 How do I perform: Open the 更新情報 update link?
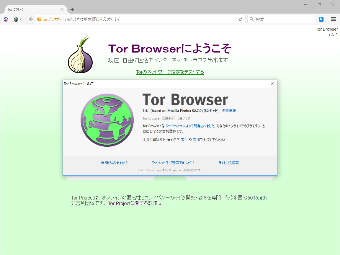click(229, 110)
